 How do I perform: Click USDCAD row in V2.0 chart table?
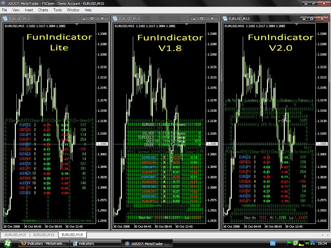pos(272,181)
